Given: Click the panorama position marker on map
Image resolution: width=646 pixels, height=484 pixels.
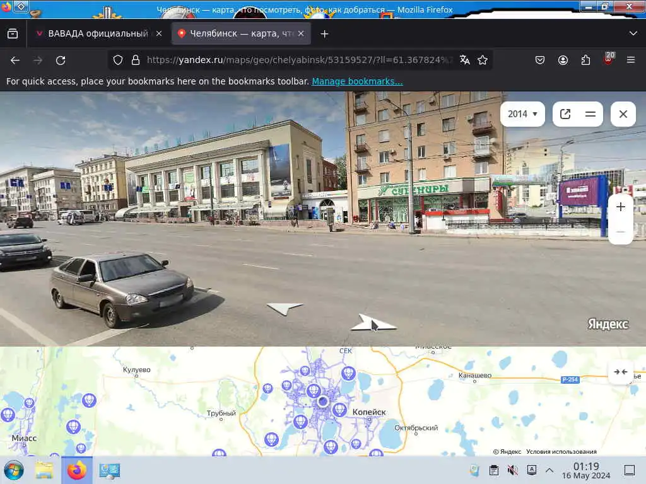Looking at the screenshot, I should tap(323, 401).
